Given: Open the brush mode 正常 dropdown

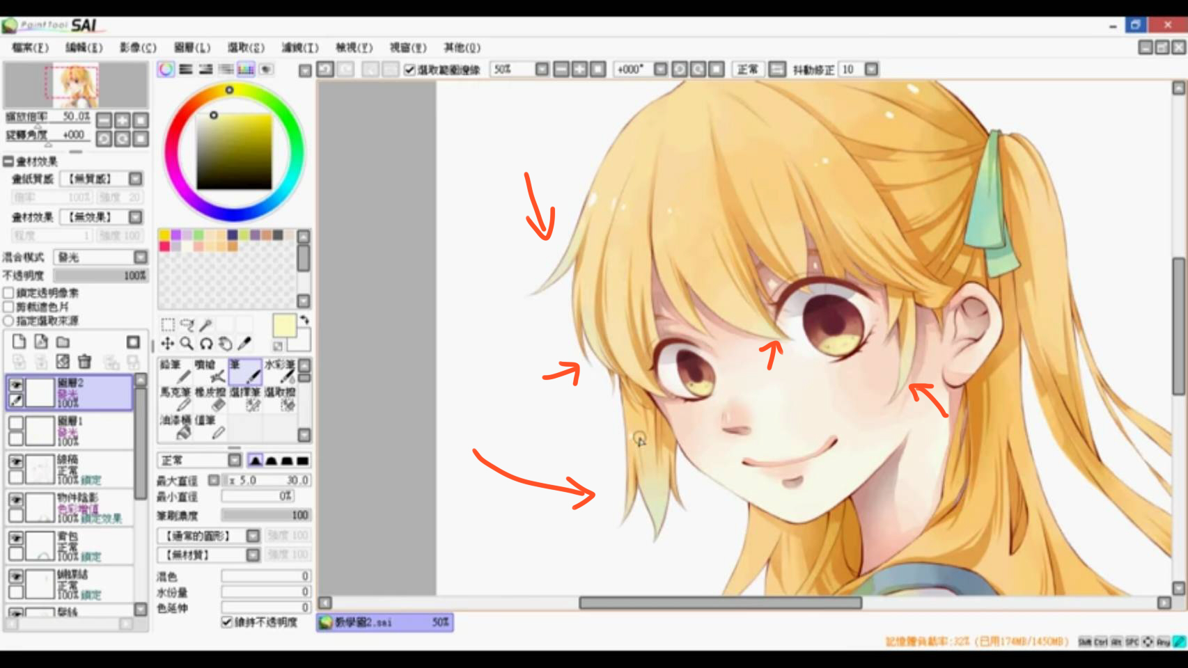Looking at the screenshot, I should [x=235, y=461].
